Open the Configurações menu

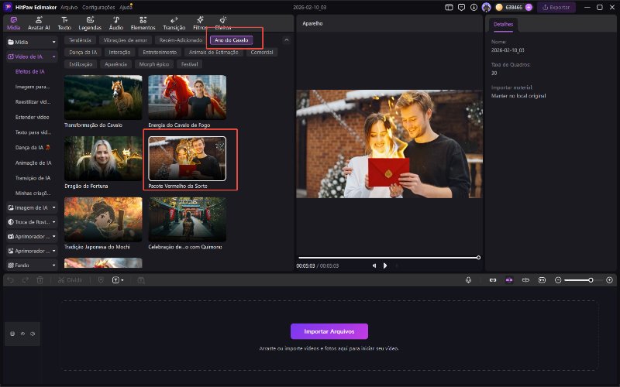tap(98, 7)
